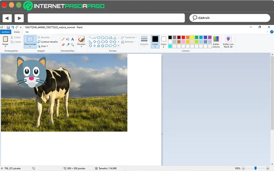Click the Redo arrow in quick access toolbar
274x171 pixels.
click(17, 27)
